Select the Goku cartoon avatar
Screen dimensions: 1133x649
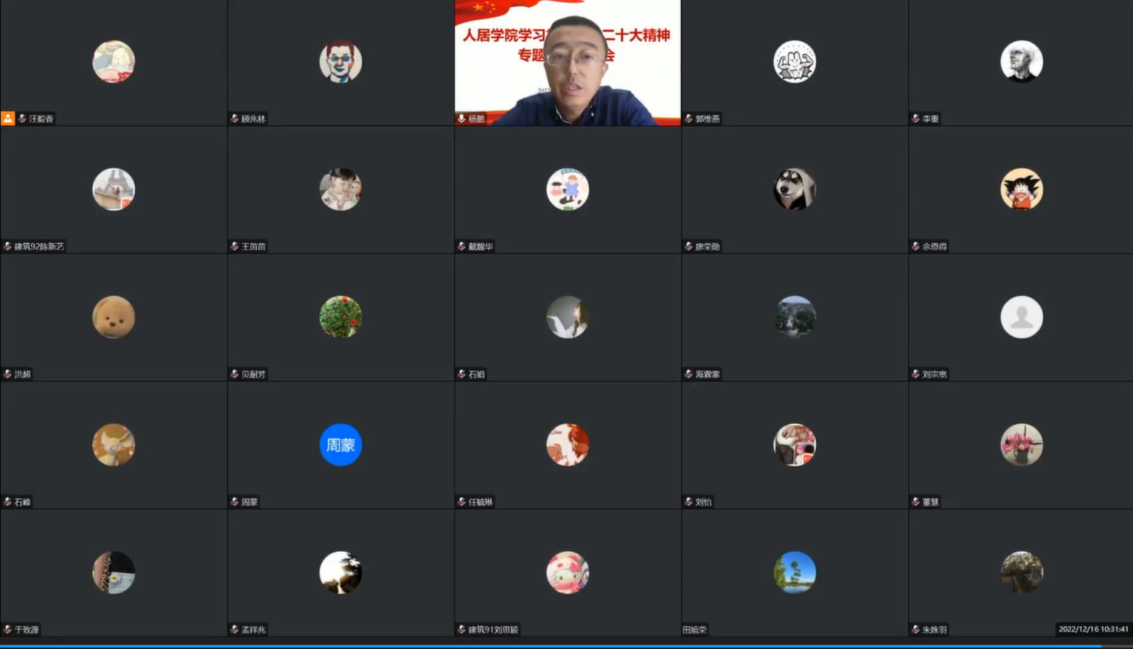coord(1022,189)
